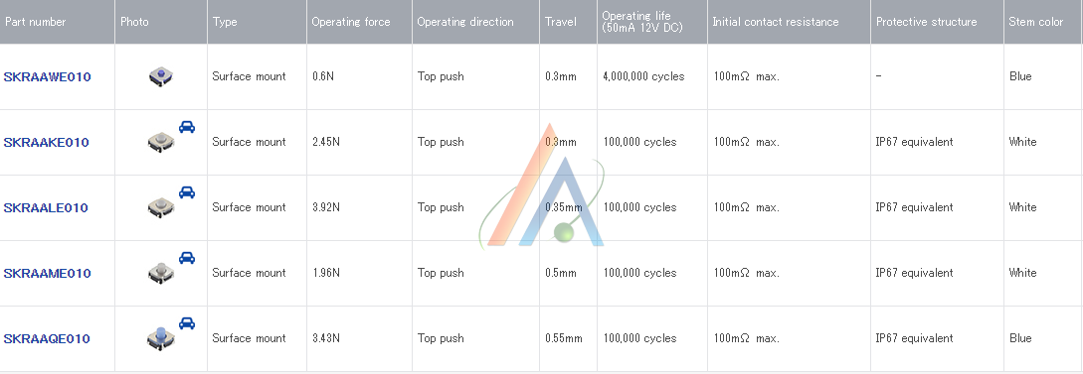The width and height of the screenshot is (1083, 374).
Task: Click the automotive car icon beside SKRAAKE010
Action: (187, 127)
